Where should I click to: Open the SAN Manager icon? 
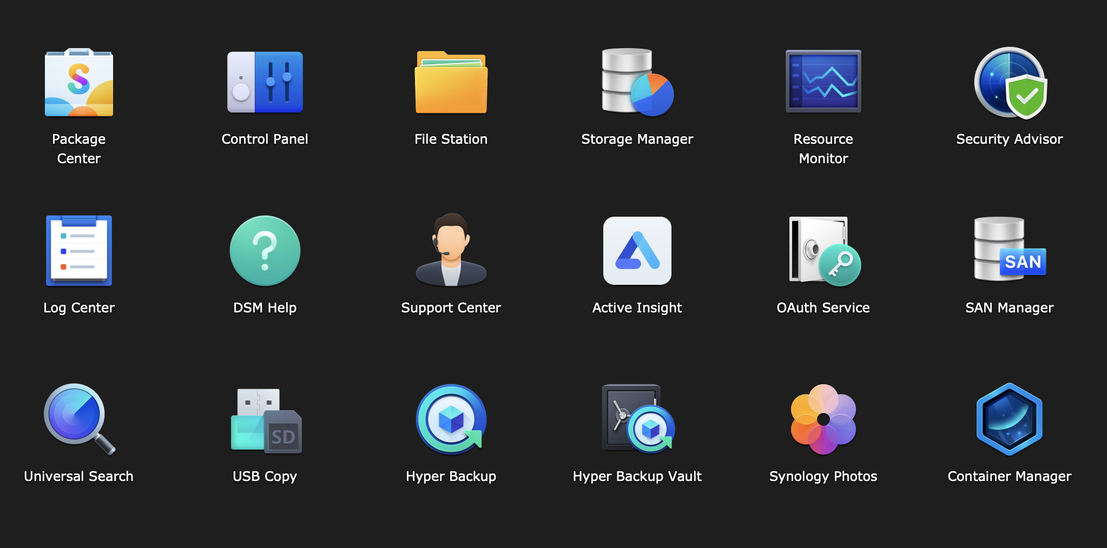[x=1010, y=249]
